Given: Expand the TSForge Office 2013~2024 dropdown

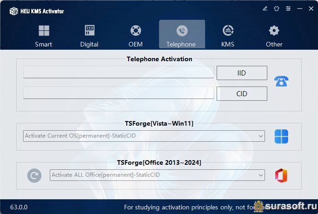Looking at the screenshot, I should tap(157, 175).
